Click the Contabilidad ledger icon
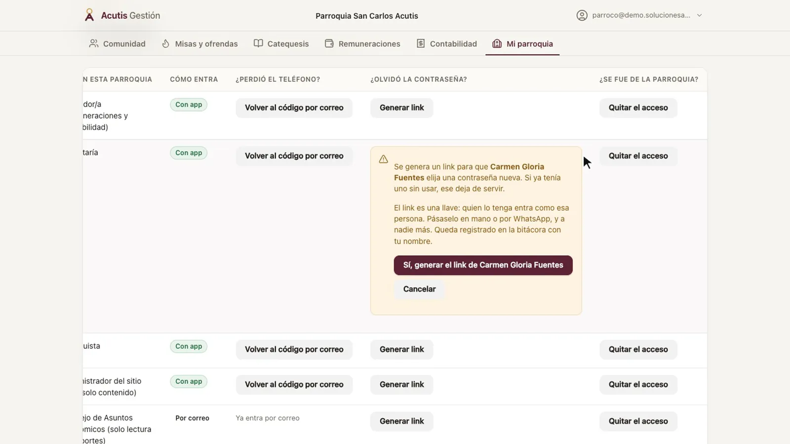This screenshot has width=790, height=444. point(421,43)
